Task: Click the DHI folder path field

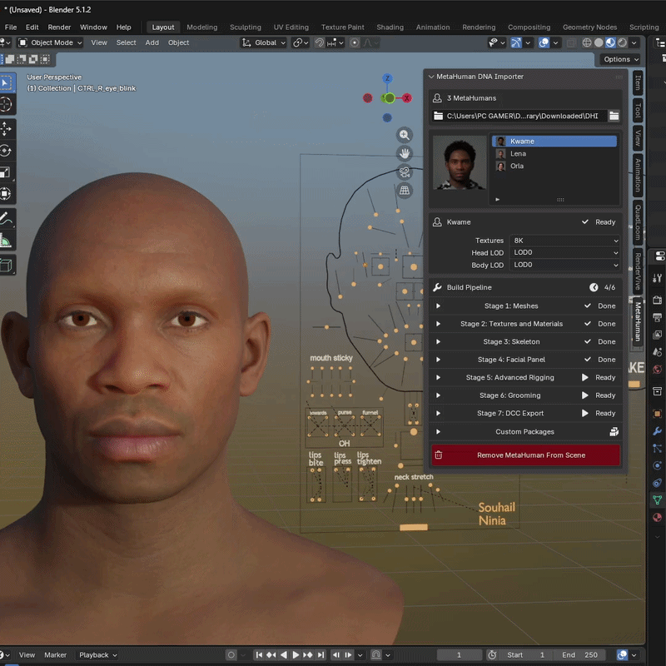Action: [x=519, y=116]
